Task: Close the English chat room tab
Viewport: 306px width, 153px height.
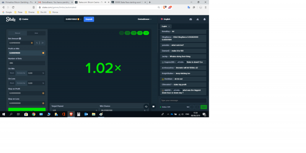Action: pyautogui.click(x=169, y=26)
